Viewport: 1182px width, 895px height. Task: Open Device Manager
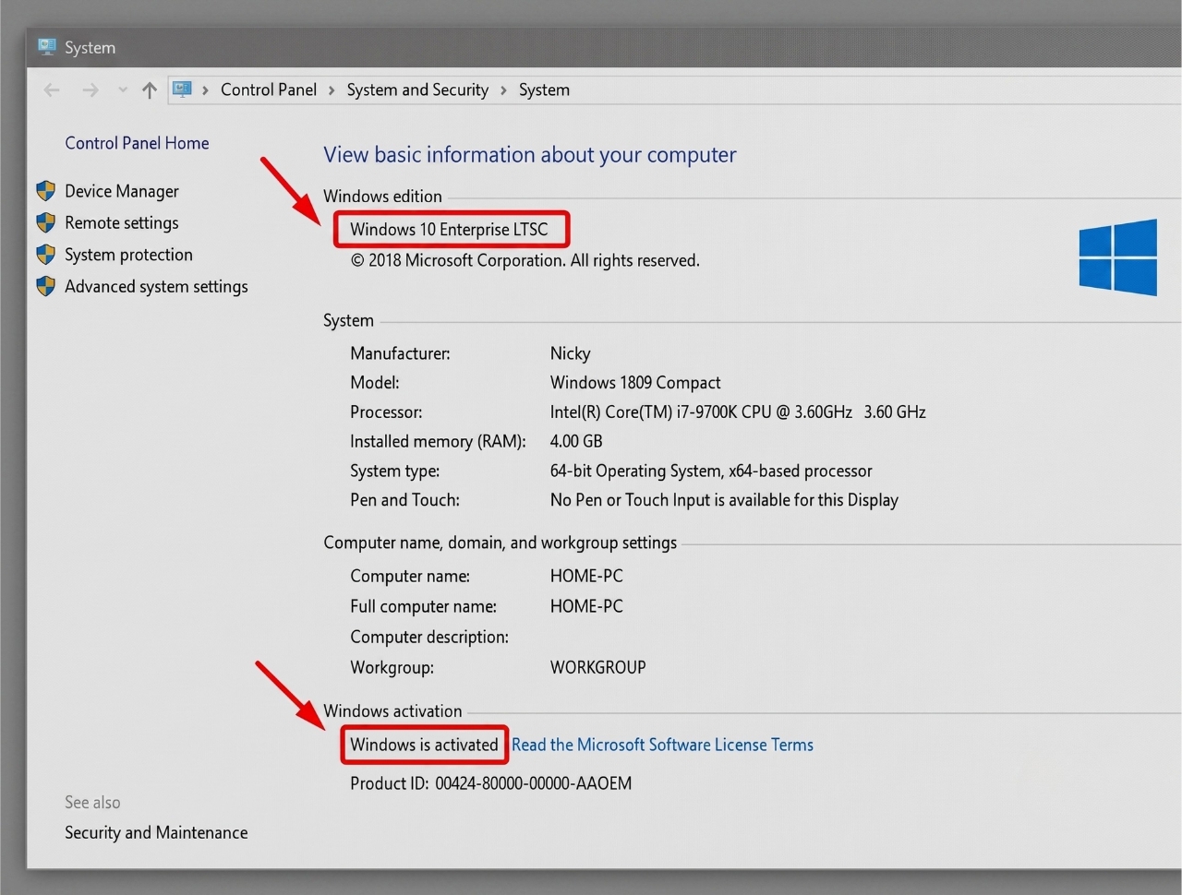click(x=122, y=191)
